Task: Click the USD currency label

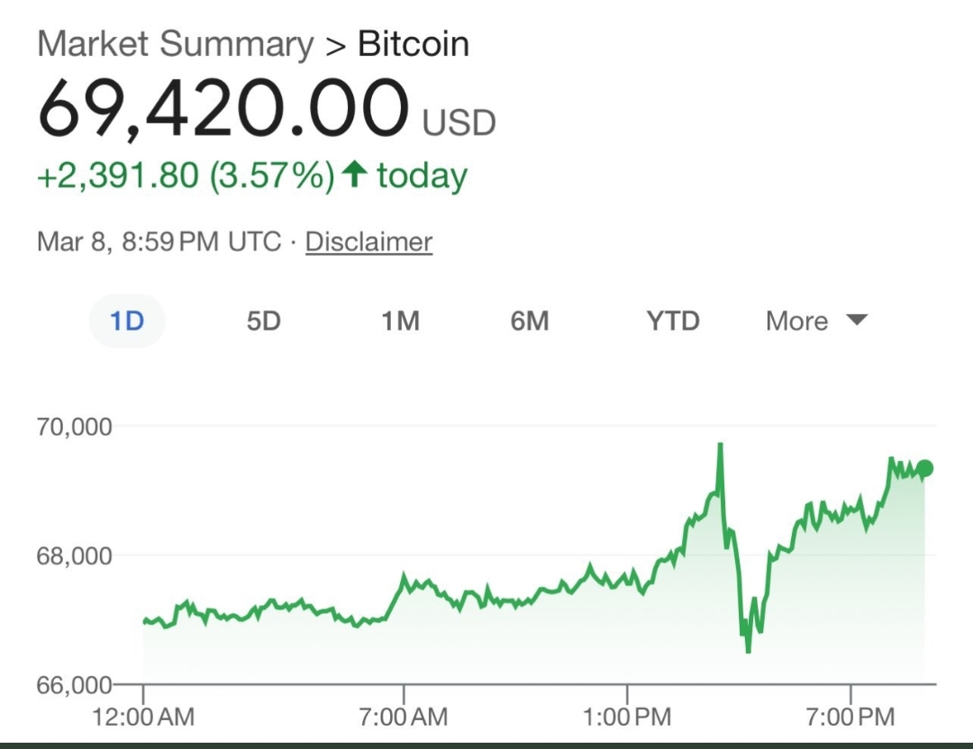Action: pos(459,123)
